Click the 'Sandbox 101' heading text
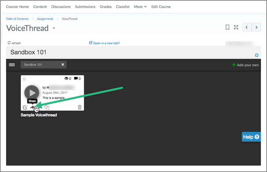The image size is (267, 172). [28, 52]
